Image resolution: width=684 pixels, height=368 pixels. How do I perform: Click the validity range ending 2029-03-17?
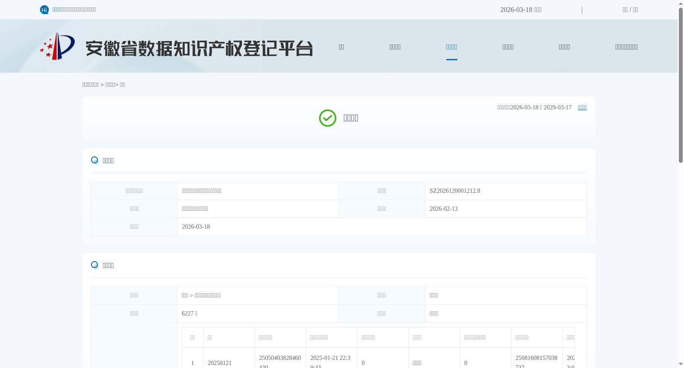coord(534,107)
